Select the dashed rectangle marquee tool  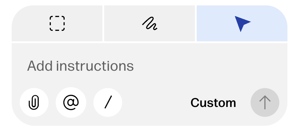(57, 23)
